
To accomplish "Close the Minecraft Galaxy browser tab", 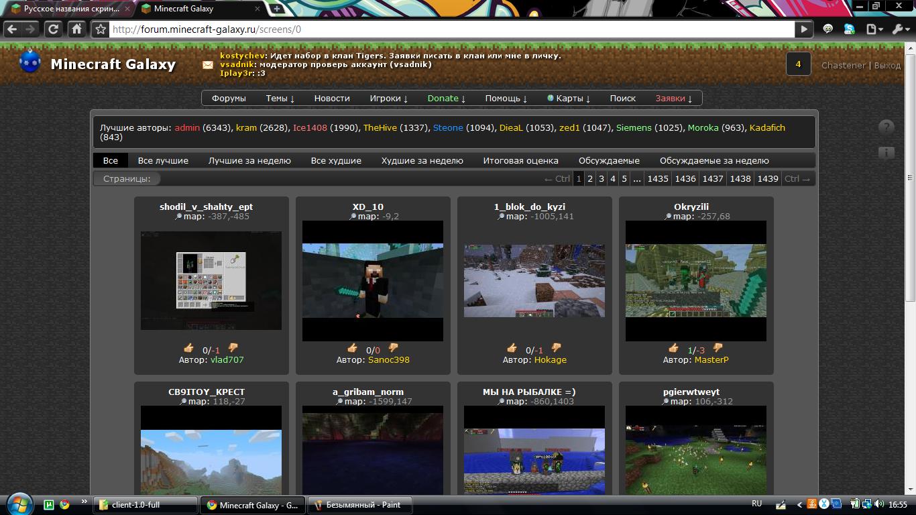I will coord(257,9).
